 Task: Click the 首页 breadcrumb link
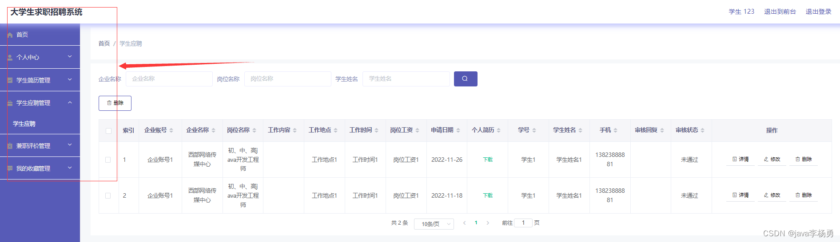pos(104,43)
